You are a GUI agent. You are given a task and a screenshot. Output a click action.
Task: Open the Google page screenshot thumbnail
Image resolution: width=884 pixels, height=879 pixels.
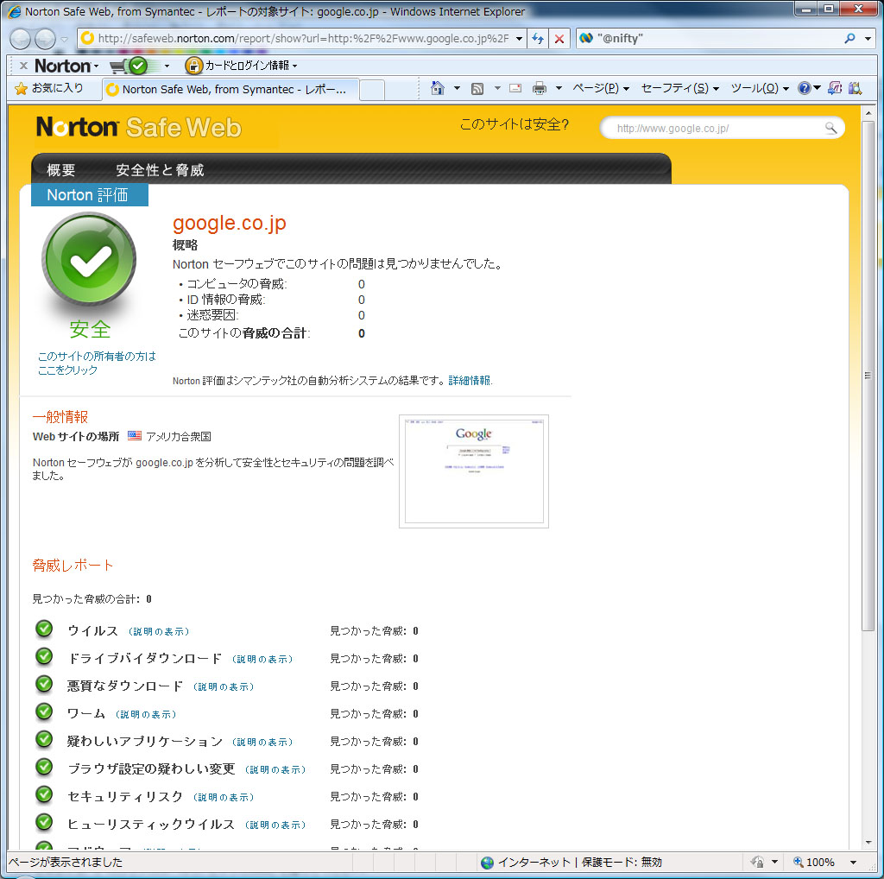tap(474, 471)
